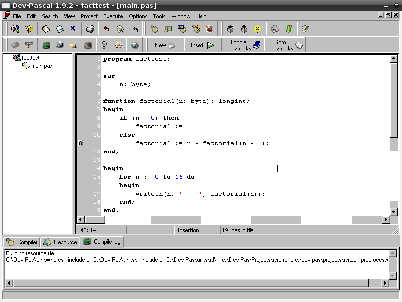Image resolution: width=402 pixels, height=302 pixels.
Task: Open the View menu
Action: (69, 16)
